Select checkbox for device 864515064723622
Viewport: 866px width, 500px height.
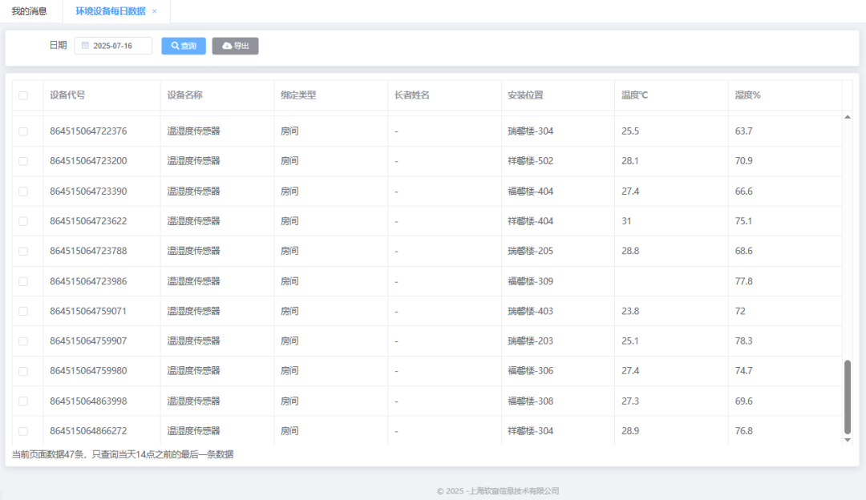coord(23,221)
